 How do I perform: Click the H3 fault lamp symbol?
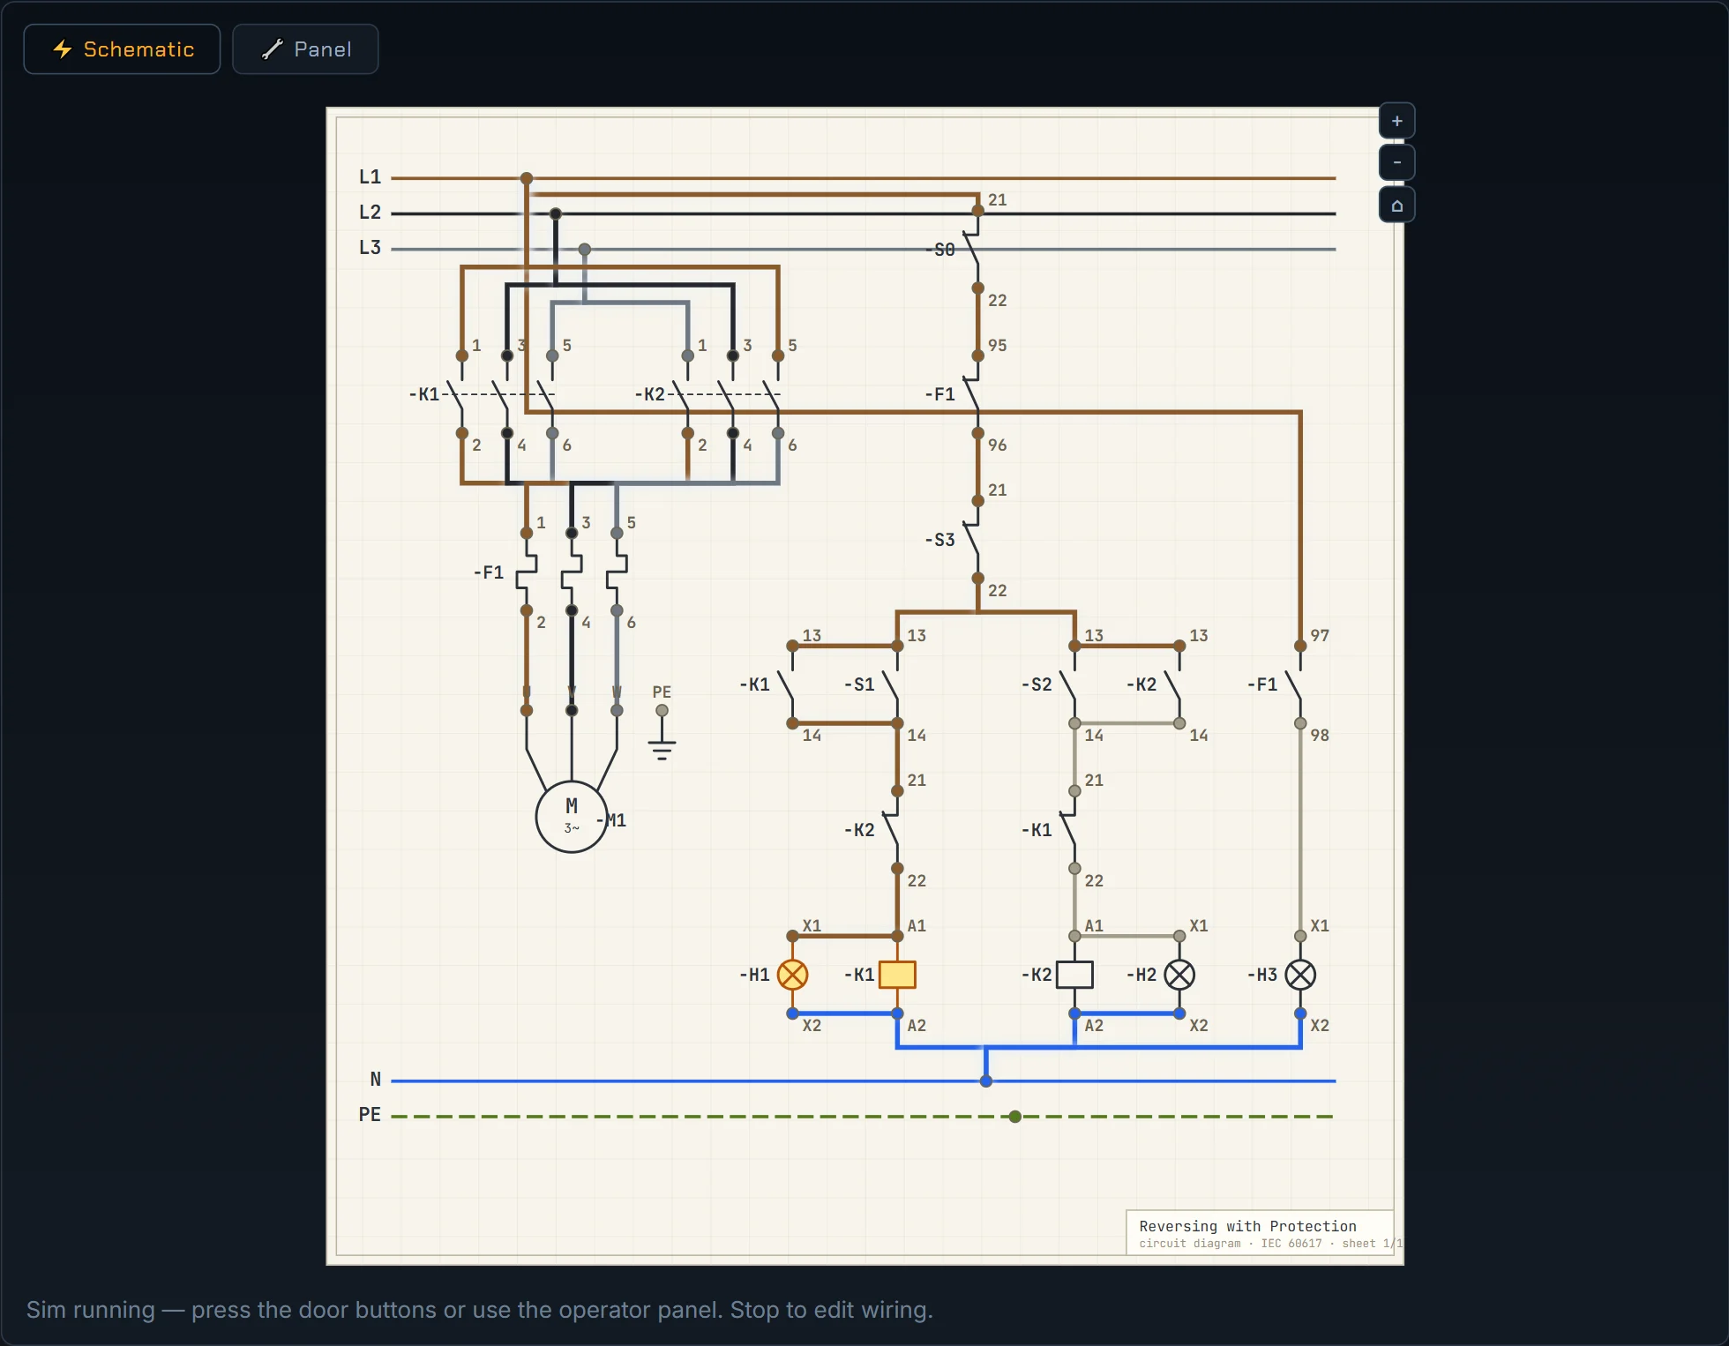[1300, 975]
